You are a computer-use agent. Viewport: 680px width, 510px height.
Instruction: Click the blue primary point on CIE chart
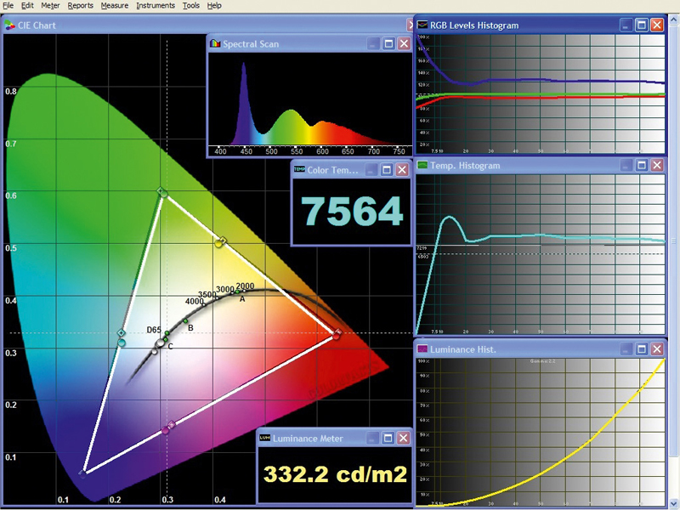(x=82, y=473)
